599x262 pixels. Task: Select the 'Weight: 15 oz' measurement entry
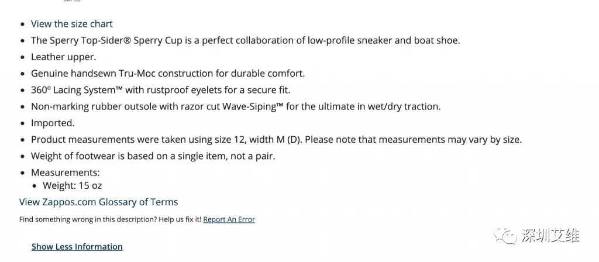click(73, 186)
